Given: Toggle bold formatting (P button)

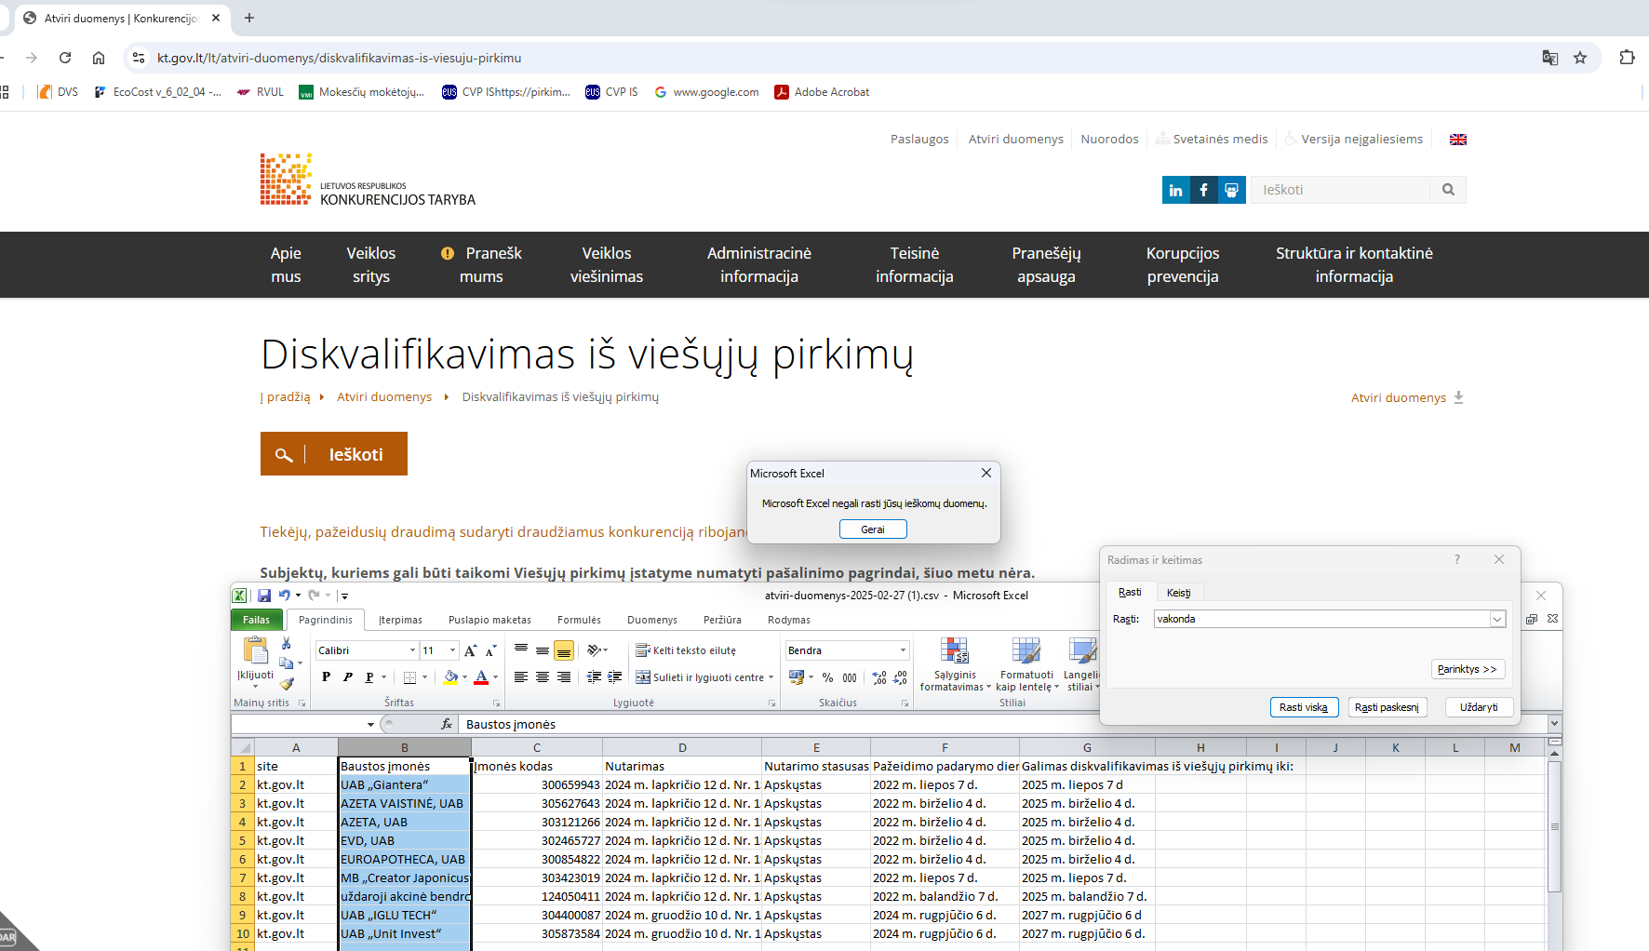Looking at the screenshot, I should point(326,677).
